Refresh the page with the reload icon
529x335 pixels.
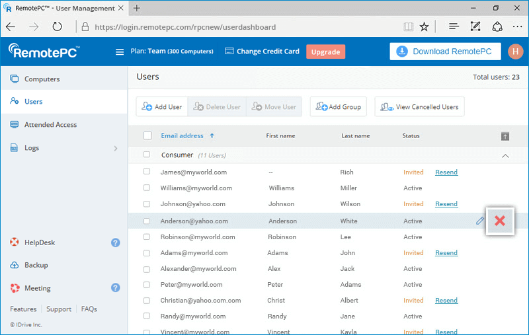[x=58, y=26]
